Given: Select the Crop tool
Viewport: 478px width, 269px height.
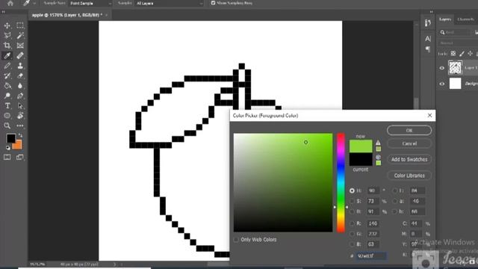Looking at the screenshot, I should pos(7,46).
